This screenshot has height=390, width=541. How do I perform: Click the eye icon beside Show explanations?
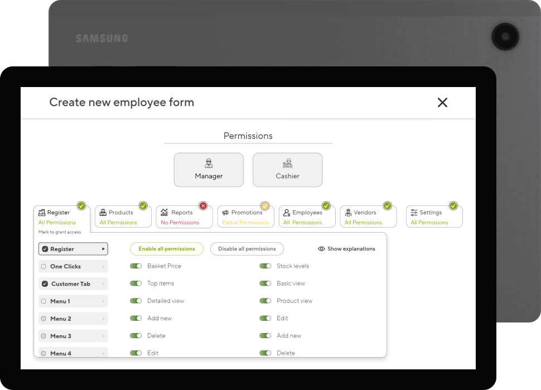point(321,249)
